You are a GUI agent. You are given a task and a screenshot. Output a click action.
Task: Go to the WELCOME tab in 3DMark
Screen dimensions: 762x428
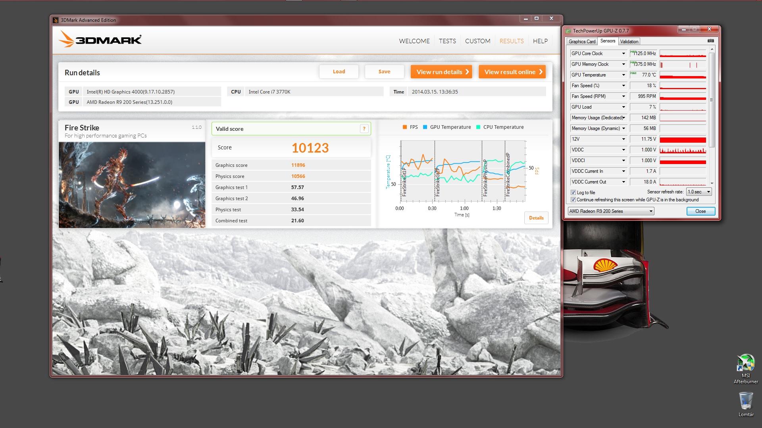click(414, 41)
